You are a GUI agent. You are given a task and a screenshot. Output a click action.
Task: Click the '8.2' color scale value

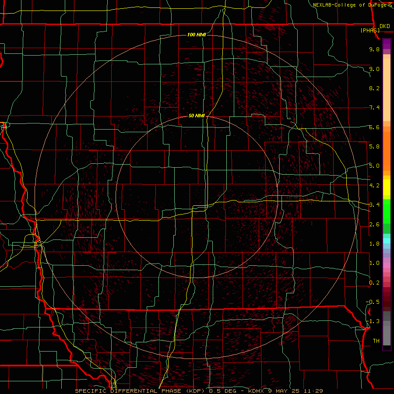click(x=374, y=88)
